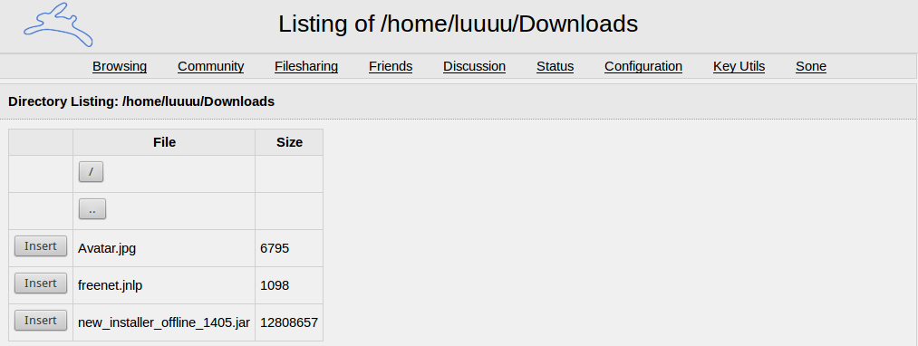Insert the freenet.jnlp file

tap(41, 284)
